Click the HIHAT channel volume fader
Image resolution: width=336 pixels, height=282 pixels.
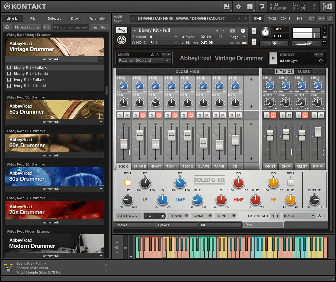pyautogui.click(x=155, y=144)
